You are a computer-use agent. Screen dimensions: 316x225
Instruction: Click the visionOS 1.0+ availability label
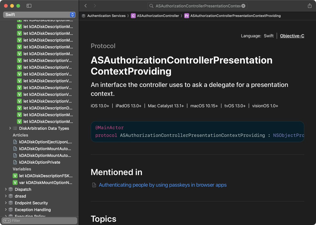click(x=265, y=106)
